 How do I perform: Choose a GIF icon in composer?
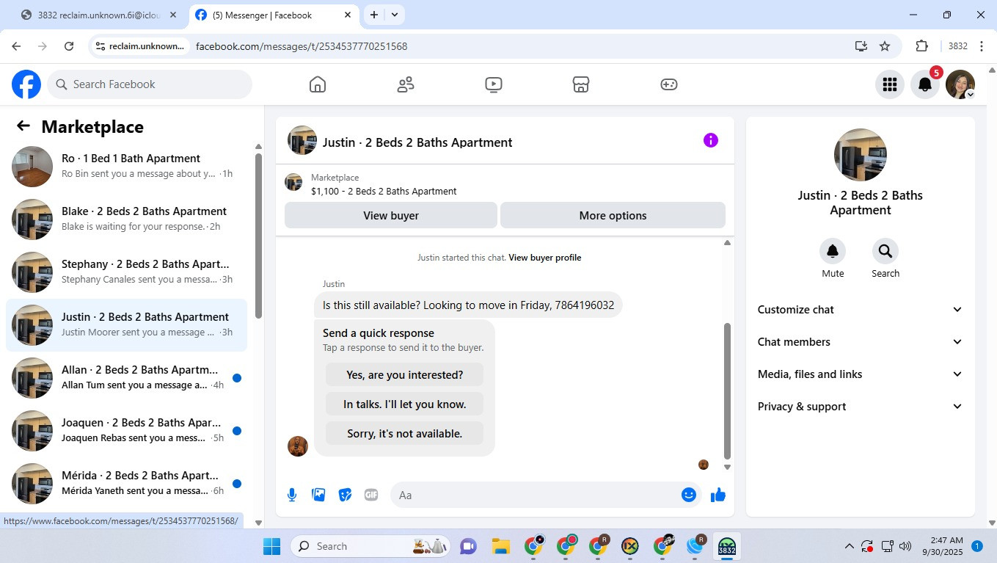pyautogui.click(x=371, y=495)
